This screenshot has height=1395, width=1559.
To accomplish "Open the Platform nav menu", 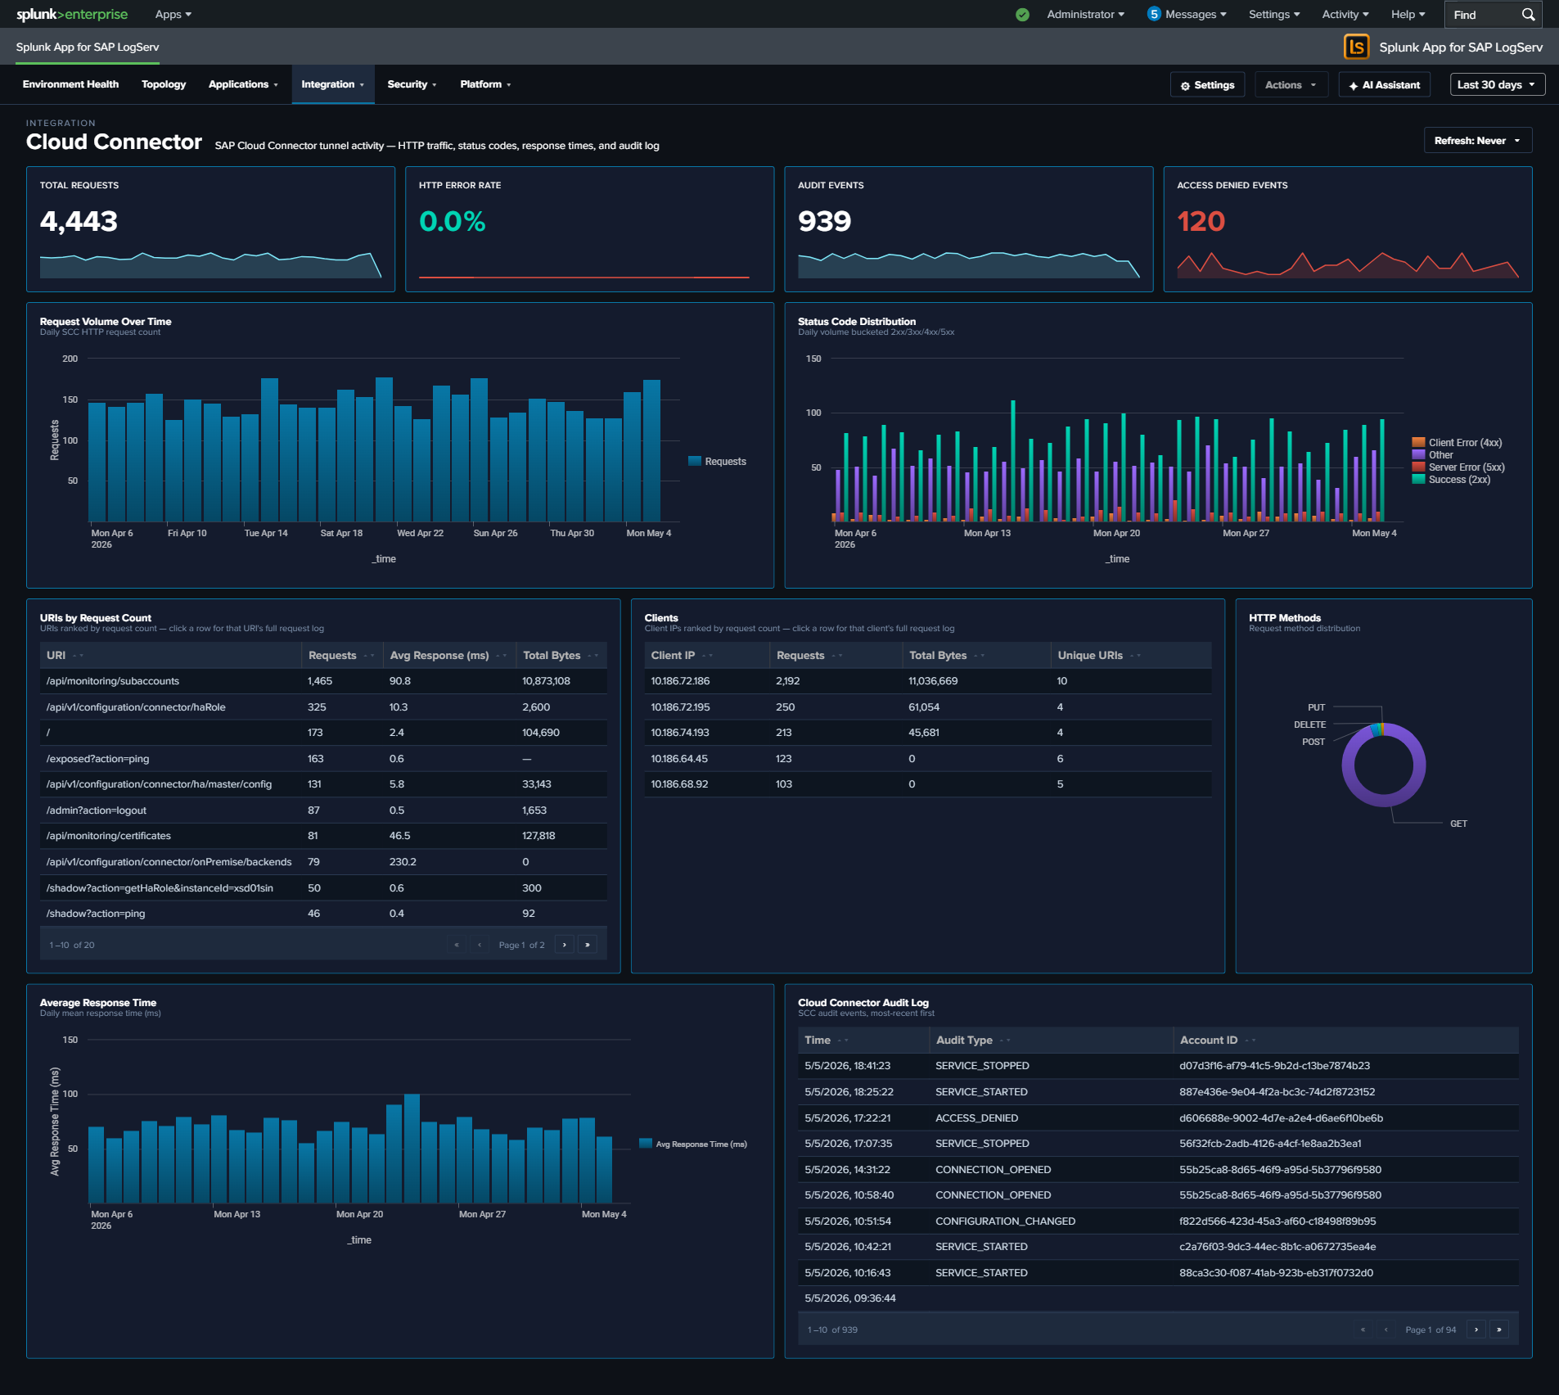I will coord(485,84).
